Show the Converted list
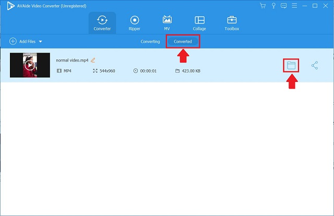Viewport: 334px width, 216px height. [x=183, y=42]
